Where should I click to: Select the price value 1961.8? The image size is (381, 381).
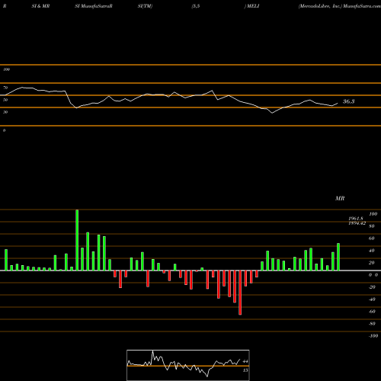pos(356,219)
